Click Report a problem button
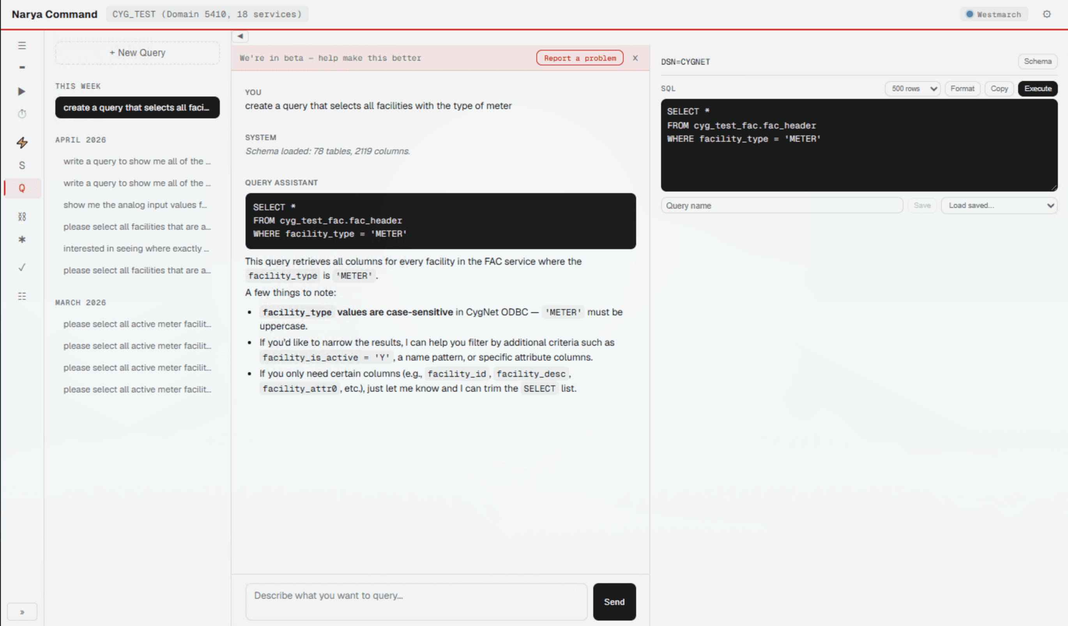The image size is (1068, 626). [580, 58]
